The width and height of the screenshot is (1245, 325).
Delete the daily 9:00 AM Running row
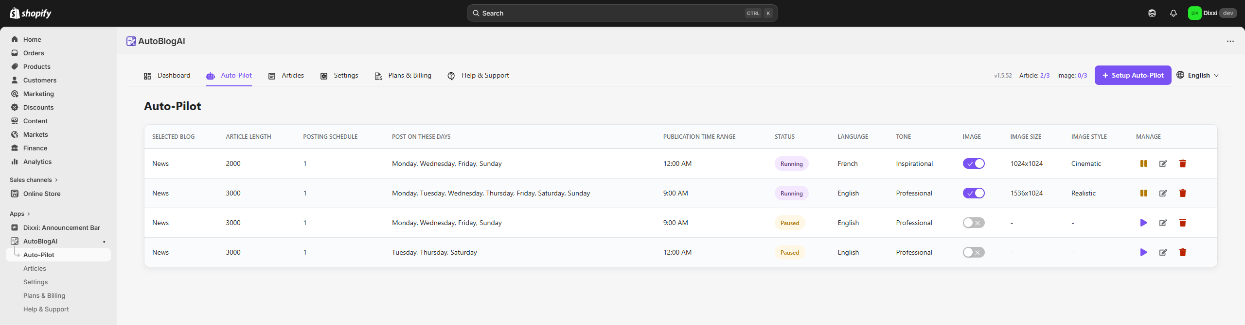click(1183, 193)
